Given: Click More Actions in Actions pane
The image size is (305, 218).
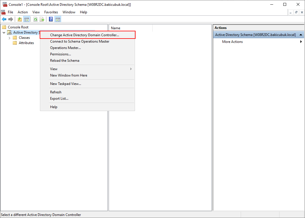Looking at the screenshot, I should click(x=232, y=42).
